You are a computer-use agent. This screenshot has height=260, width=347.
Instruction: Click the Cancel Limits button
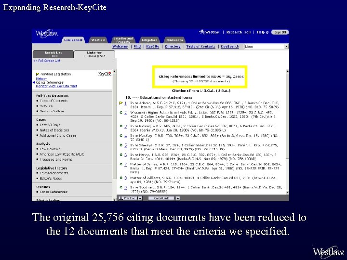(x=161, y=198)
